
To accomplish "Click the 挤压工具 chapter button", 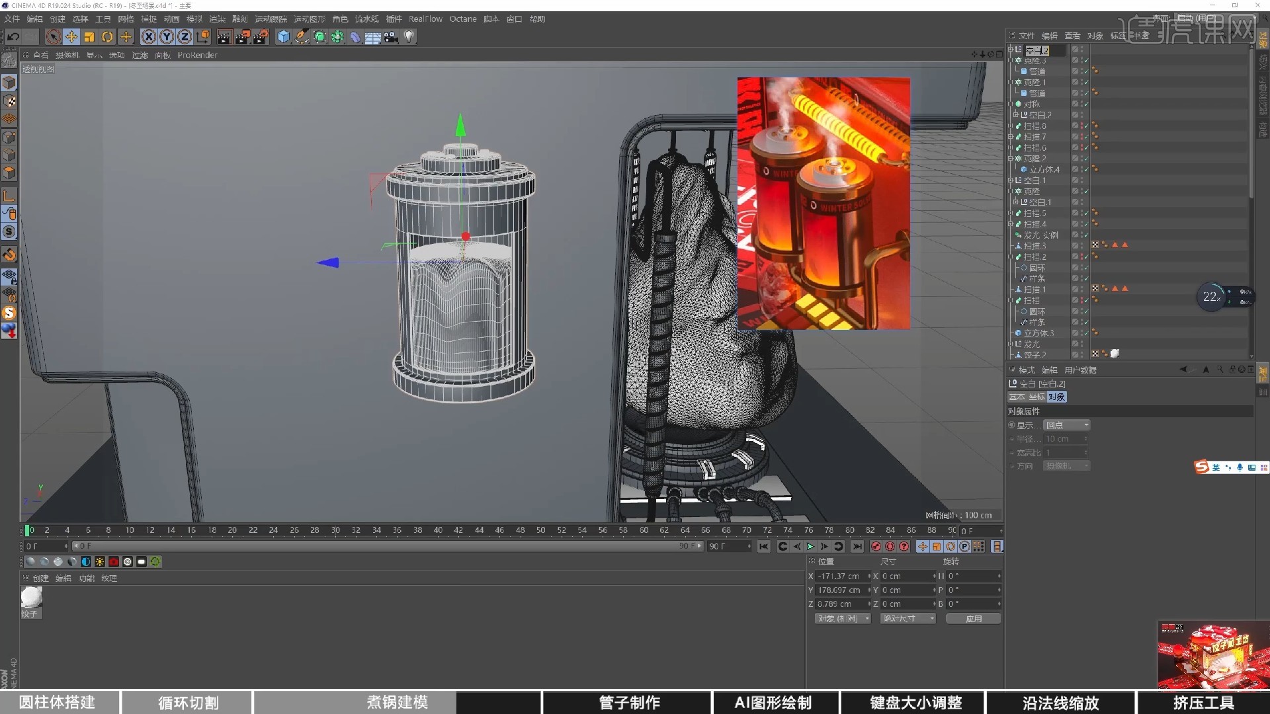I will tap(1204, 702).
